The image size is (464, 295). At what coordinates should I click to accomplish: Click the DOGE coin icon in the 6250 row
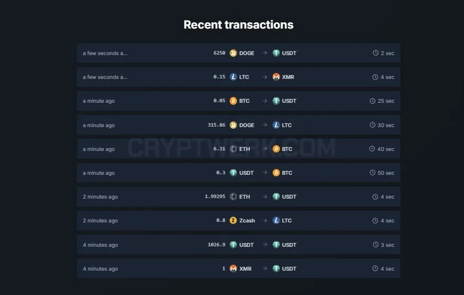click(233, 53)
